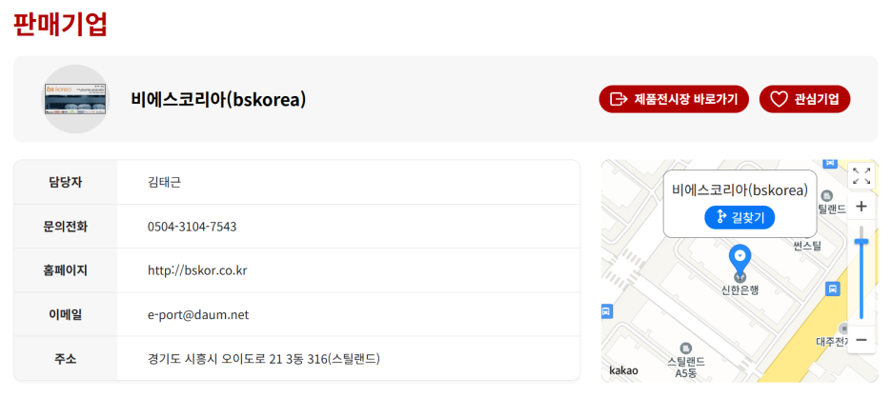Screen dimensions: 892x398
Task: Click the 0504-3104-7543 phone number
Action: (193, 227)
